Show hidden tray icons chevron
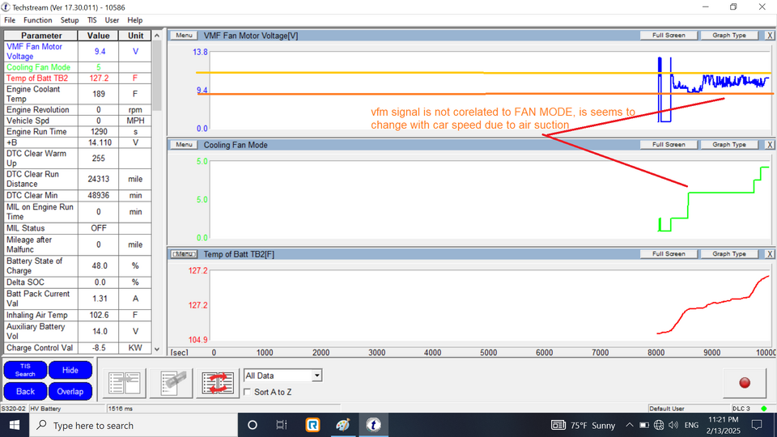This screenshot has width=777, height=437. [630, 425]
